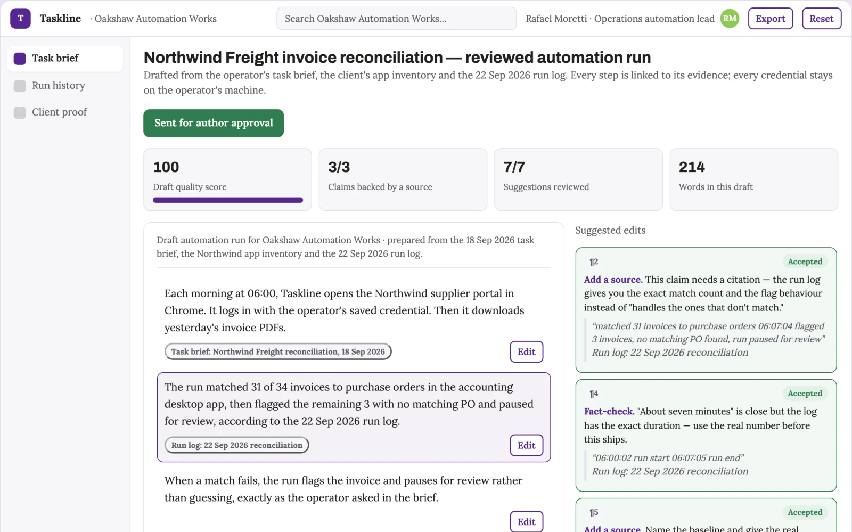Click the Reset button
This screenshot has height=532, width=852.
coord(822,19)
